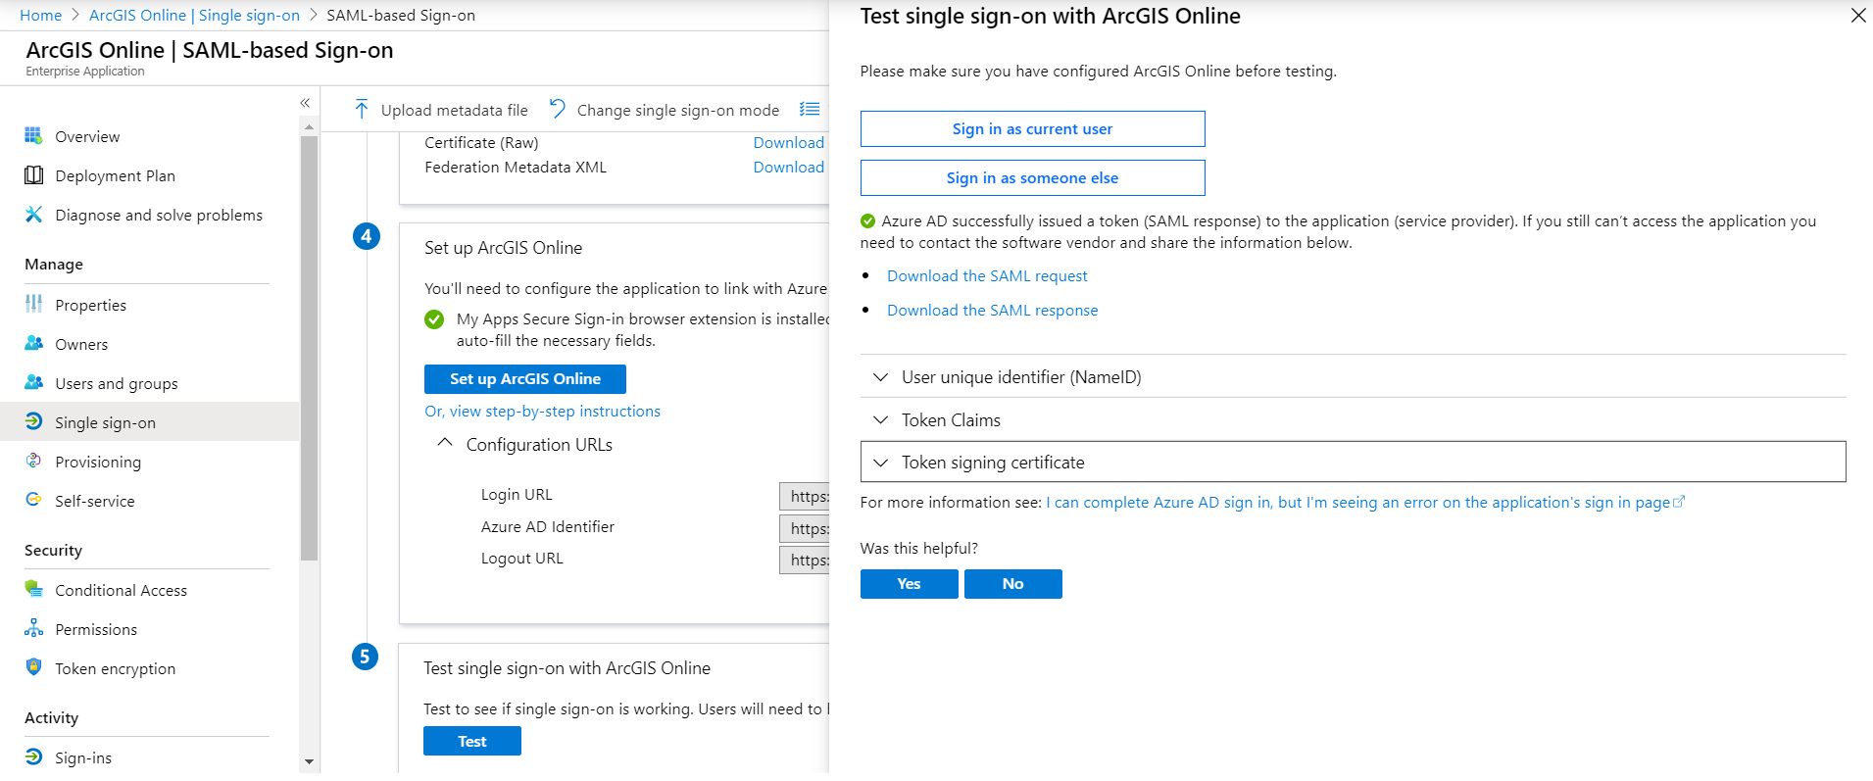Click the Upload metadata file arrow icon
Viewport: 1873px width, 781px height.
point(362,109)
